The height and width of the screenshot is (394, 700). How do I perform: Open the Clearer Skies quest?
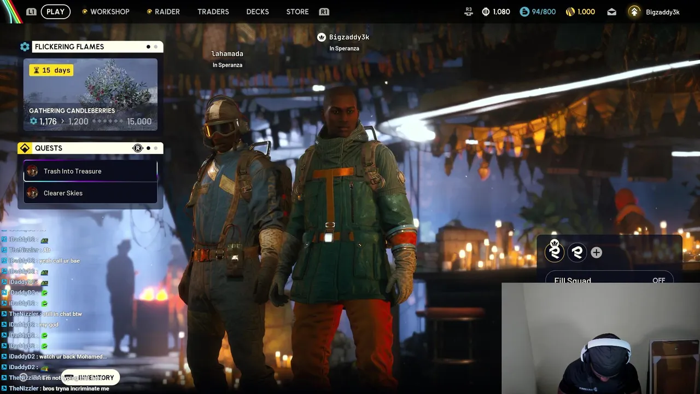click(x=90, y=193)
